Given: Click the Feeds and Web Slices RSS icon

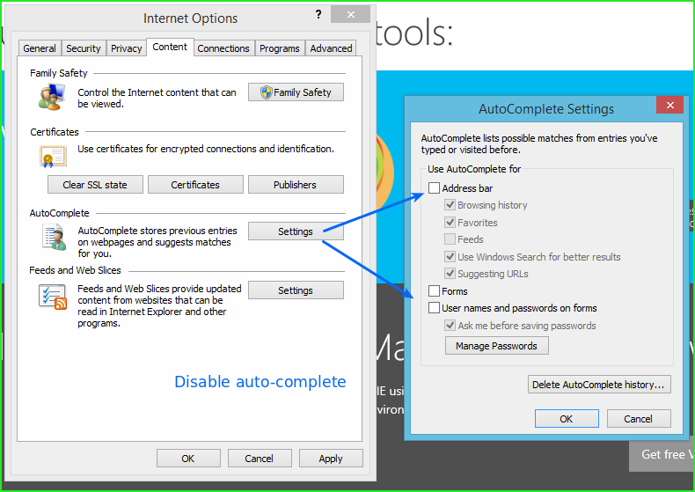Looking at the screenshot, I should 53,297.
